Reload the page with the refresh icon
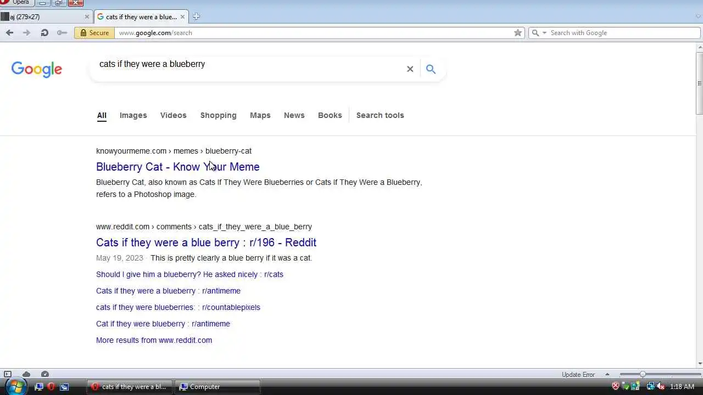Screen dimensions: 703x395 point(44,33)
